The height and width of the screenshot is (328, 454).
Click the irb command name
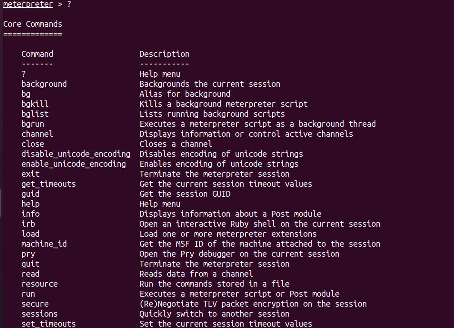[x=28, y=224]
